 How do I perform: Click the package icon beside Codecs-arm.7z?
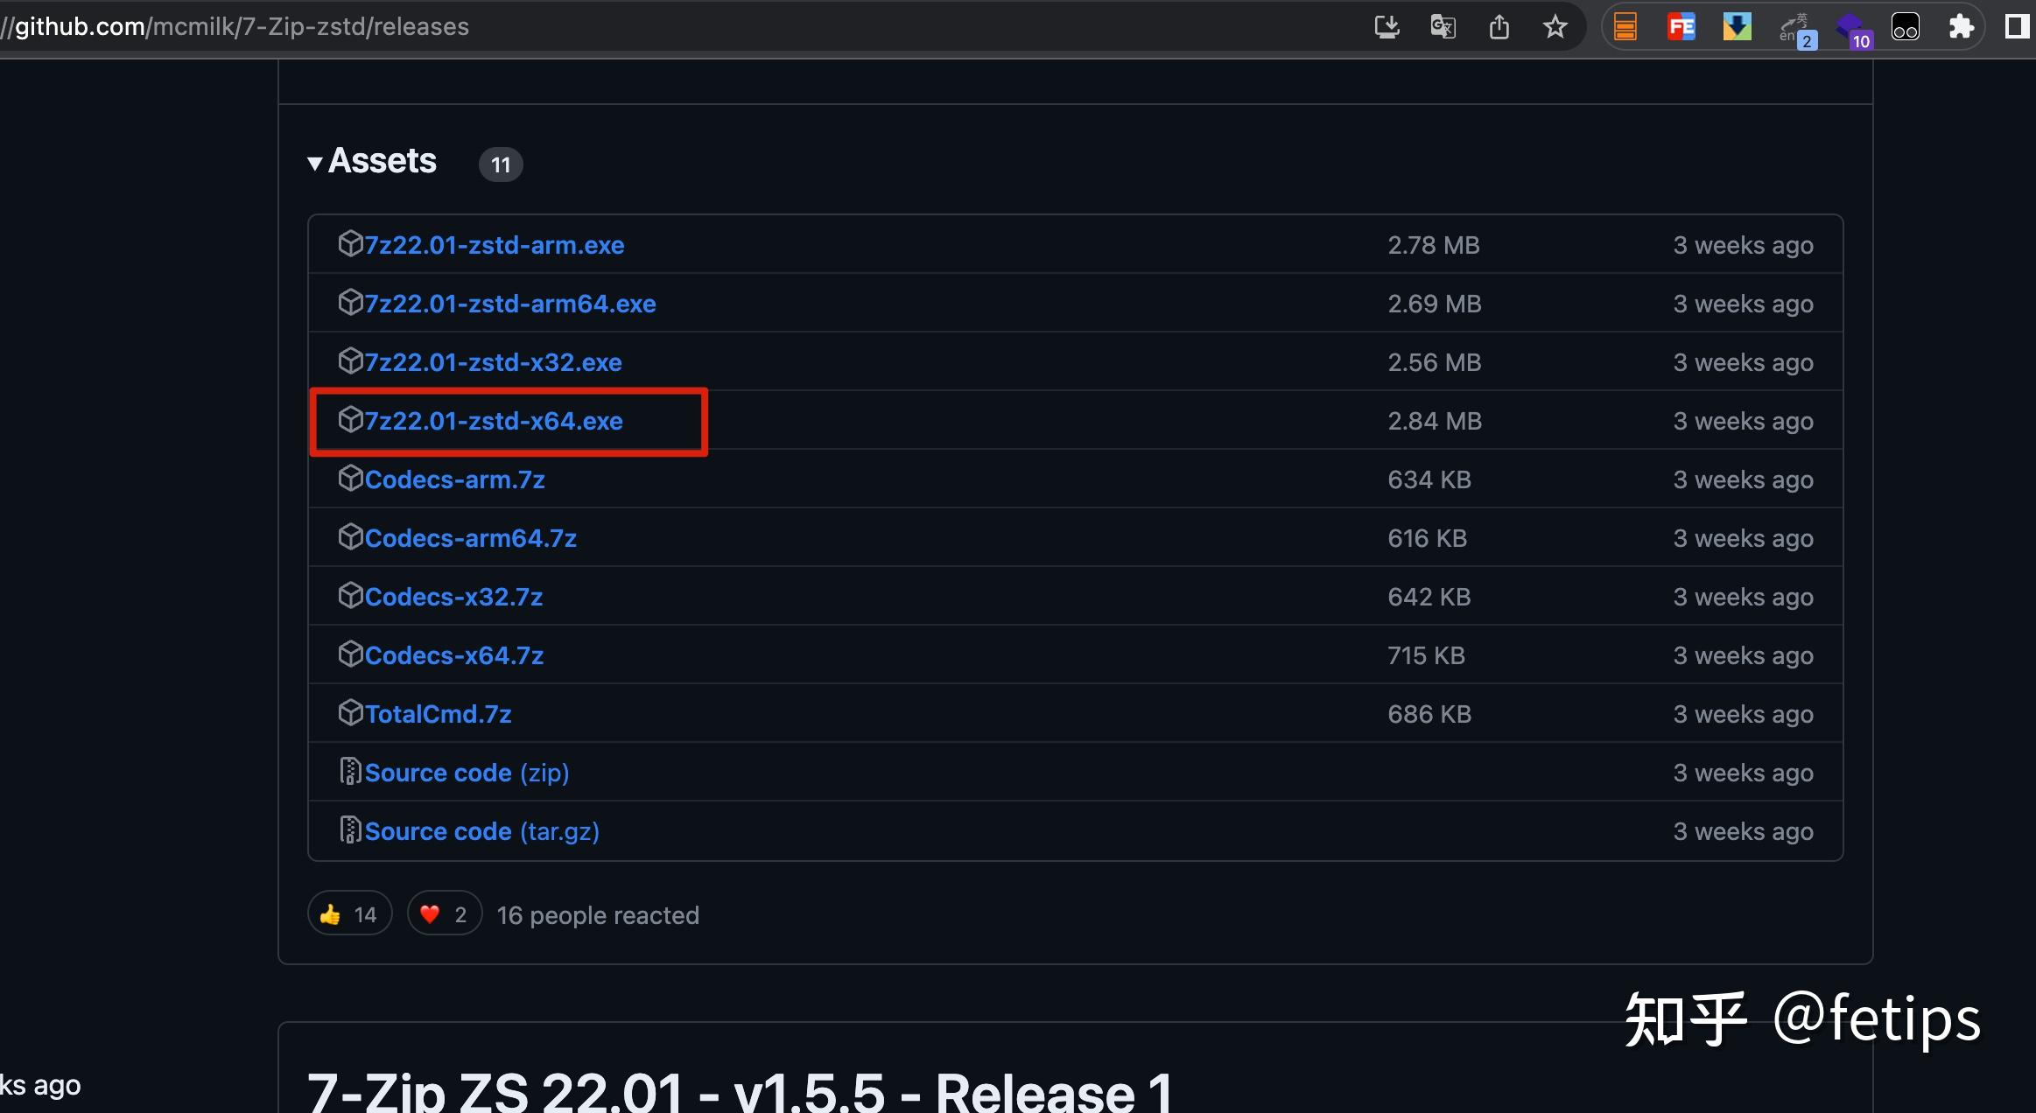tap(350, 479)
